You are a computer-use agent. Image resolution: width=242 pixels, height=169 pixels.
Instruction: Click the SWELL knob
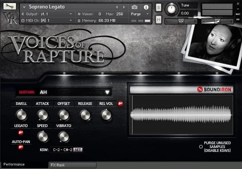coord(21,115)
